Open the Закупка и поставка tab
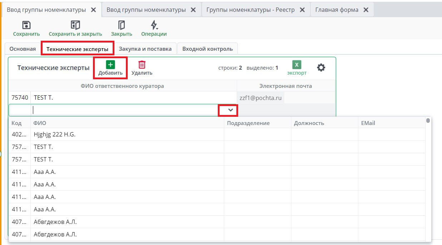The width and height of the screenshot is (442, 245). 145,49
